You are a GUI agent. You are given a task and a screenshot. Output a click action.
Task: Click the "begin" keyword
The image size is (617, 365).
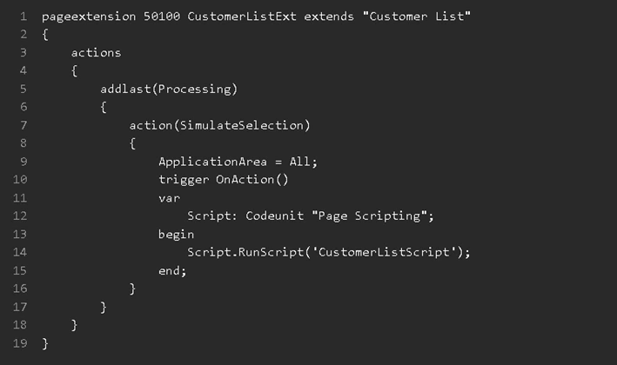(x=176, y=234)
